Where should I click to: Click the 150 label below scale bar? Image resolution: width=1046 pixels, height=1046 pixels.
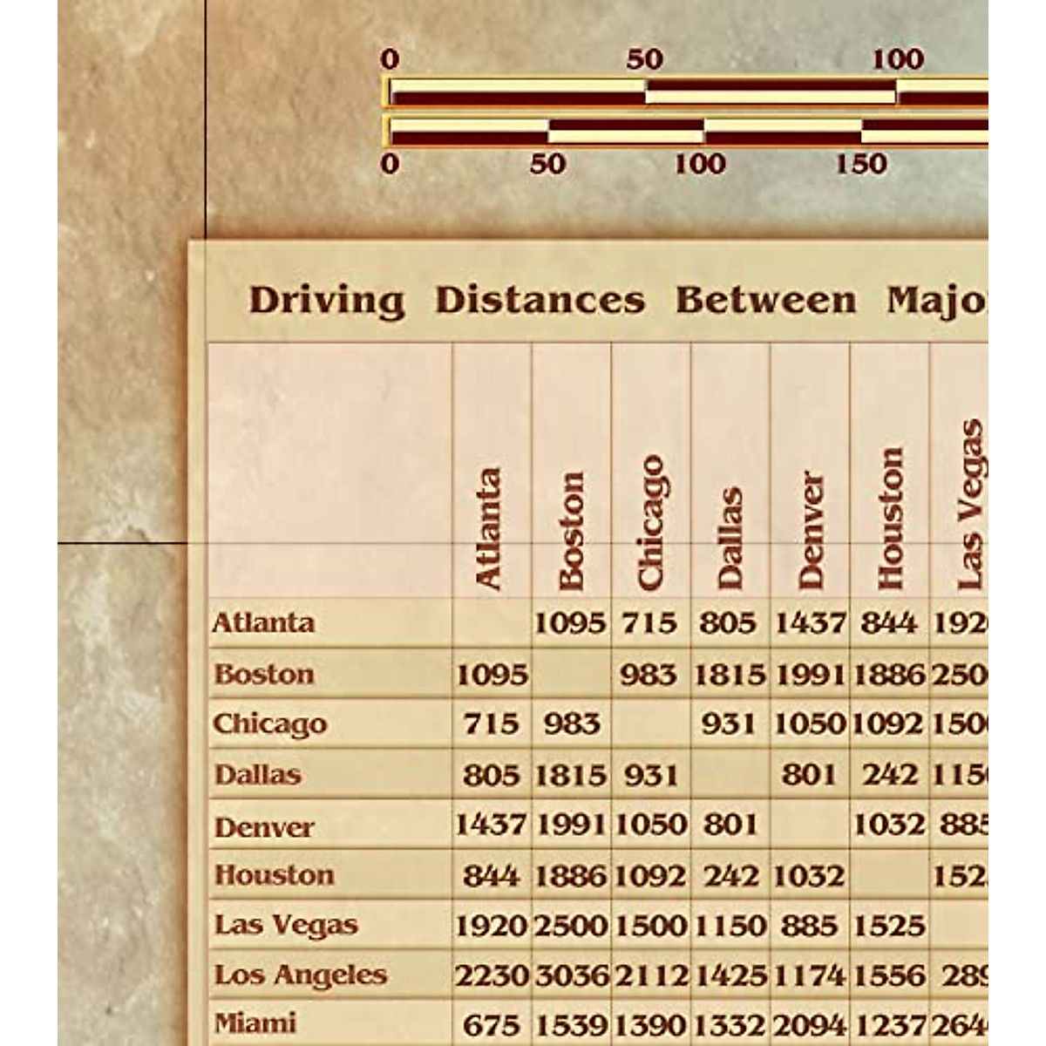point(861,164)
